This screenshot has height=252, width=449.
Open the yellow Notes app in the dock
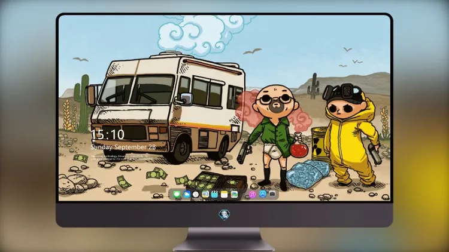(224, 195)
